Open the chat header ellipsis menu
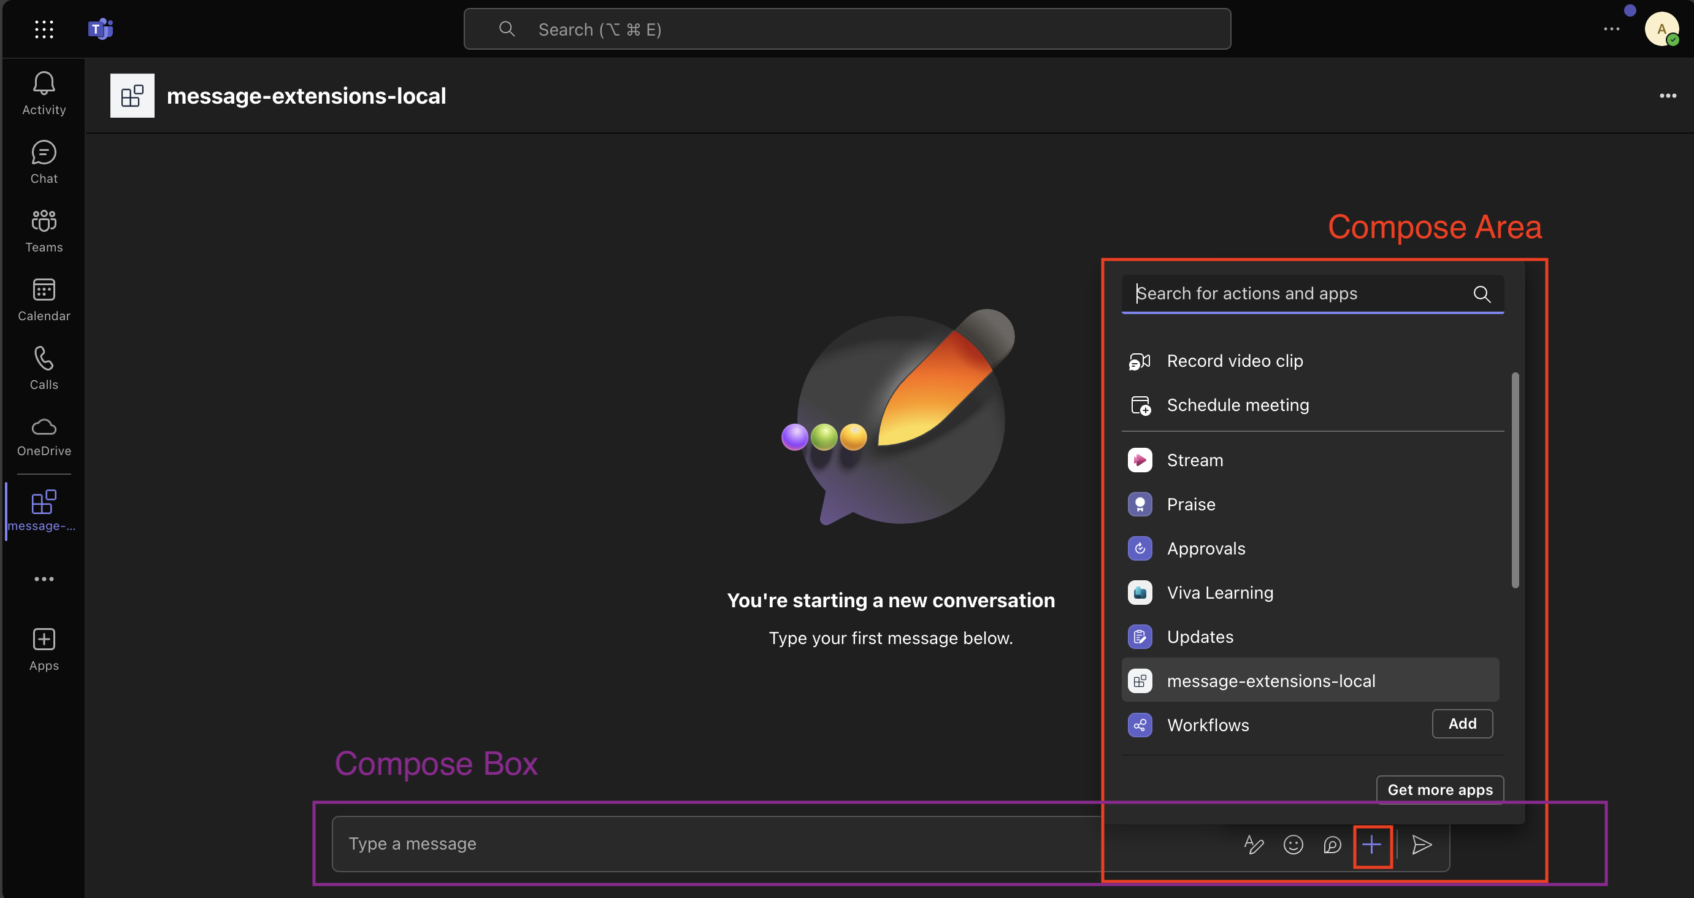This screenshot has width=1694, height=898. pyautogui.click(x=1668, y=96)
